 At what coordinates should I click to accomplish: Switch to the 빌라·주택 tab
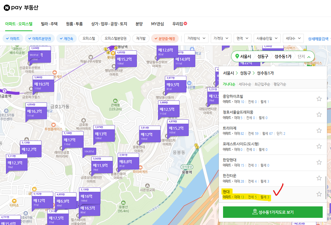48,24
